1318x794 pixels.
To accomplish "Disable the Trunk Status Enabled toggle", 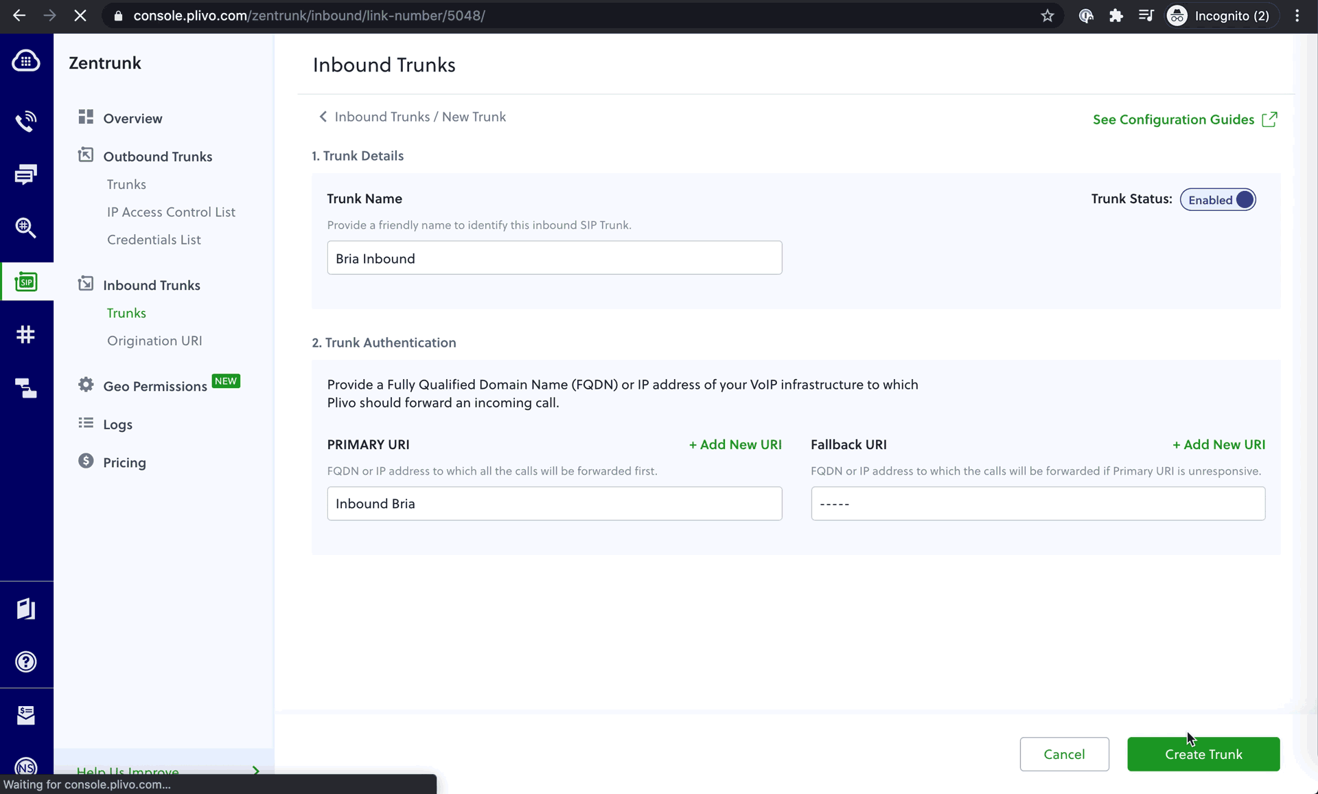I will click(1217, 199).
